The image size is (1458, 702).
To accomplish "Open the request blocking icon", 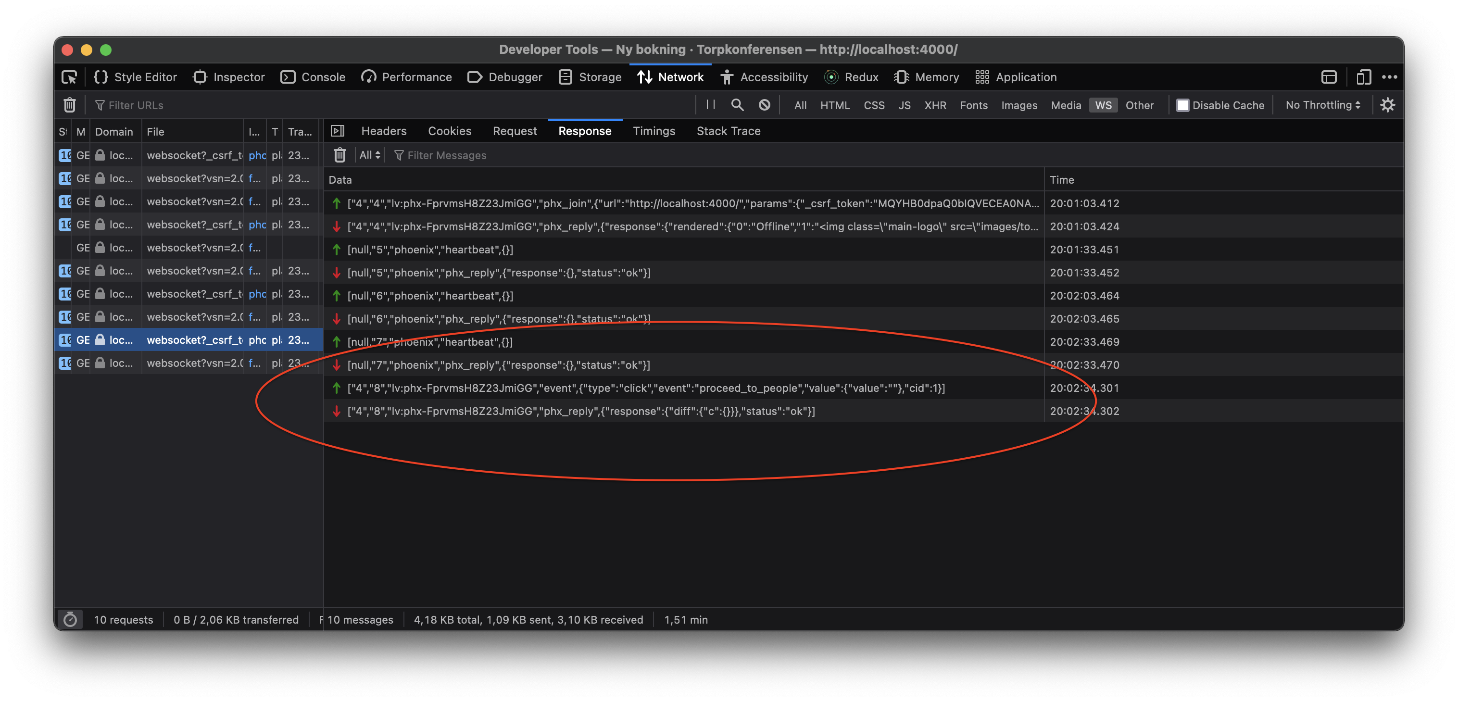I will click(x=764, y=105).
